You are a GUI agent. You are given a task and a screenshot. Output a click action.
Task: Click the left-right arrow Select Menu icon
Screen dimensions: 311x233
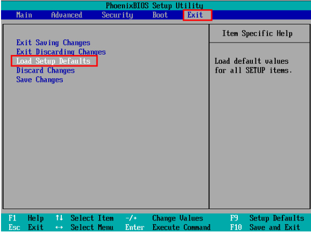tap(59, 227)
